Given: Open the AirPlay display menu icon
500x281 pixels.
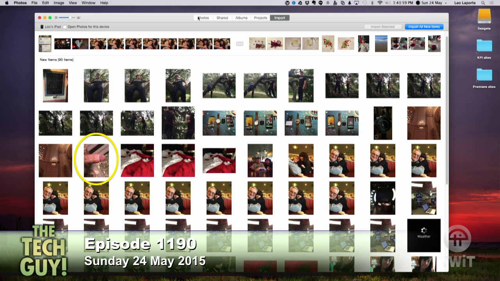Looking at the screenshot, I should pyautogui.click(x=357, y=3).
